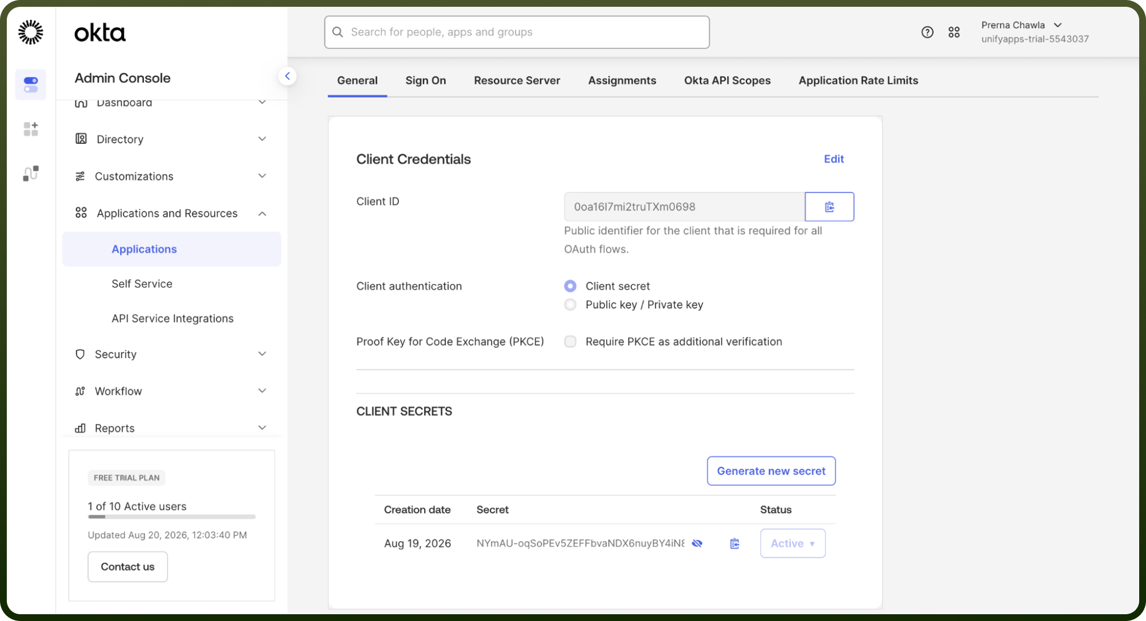Collapse Applications and Resources chevron
1146x621 pixels.
[262, 213]
